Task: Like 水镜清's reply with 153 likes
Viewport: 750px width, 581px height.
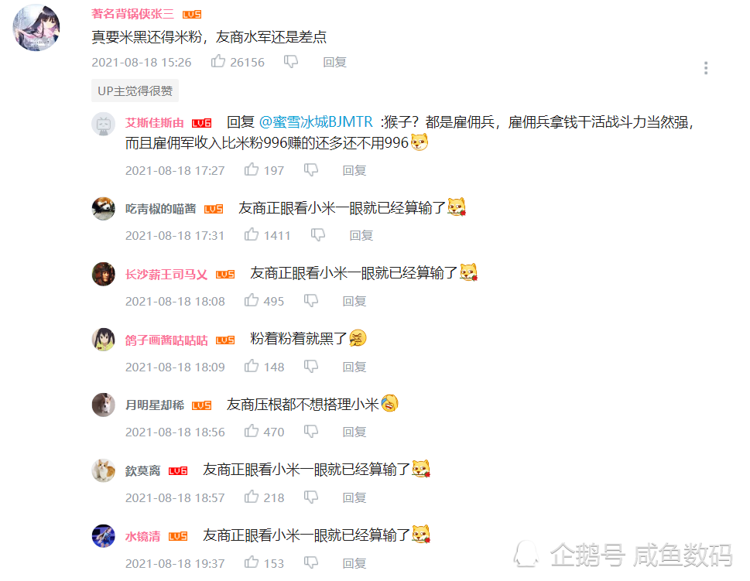Action: pos(252,563)
